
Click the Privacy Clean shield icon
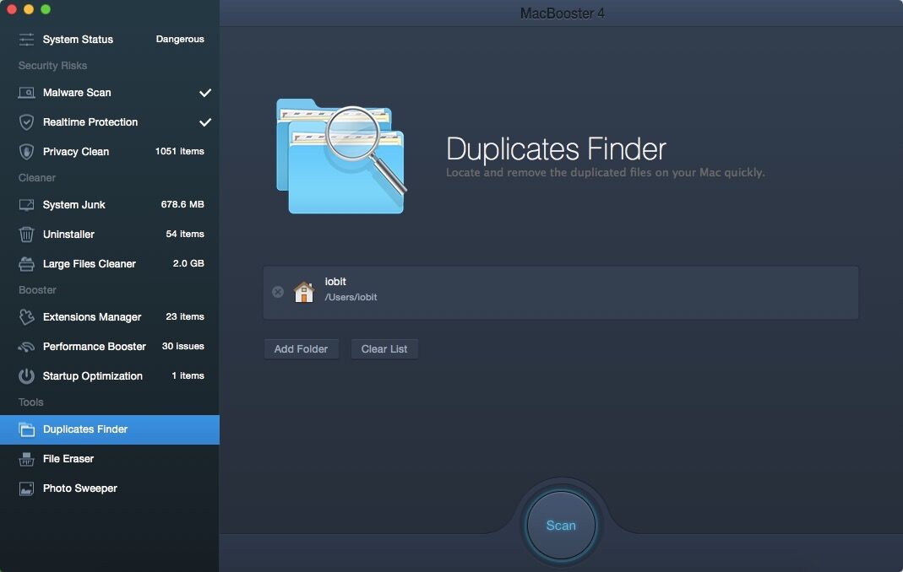click(26, 151)
